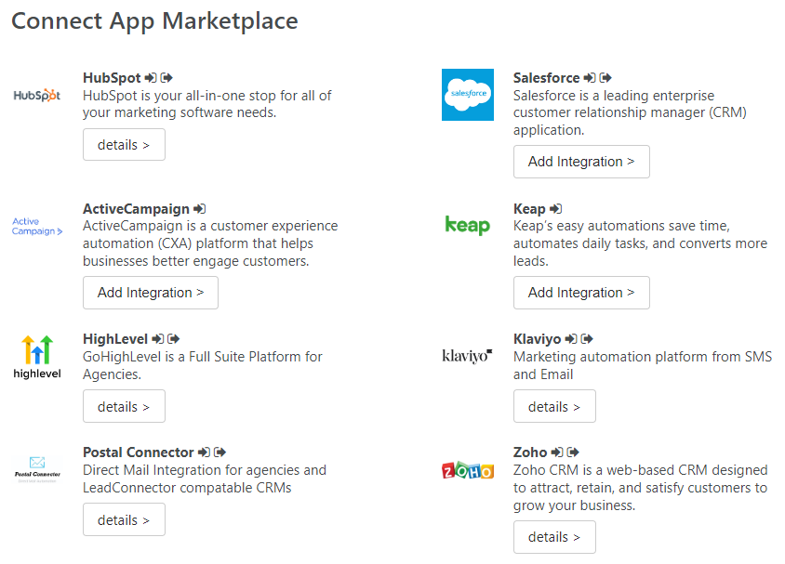The image size is (785, 564).
Task: Click import icon beside Keap title
Action: coord(555,209)
